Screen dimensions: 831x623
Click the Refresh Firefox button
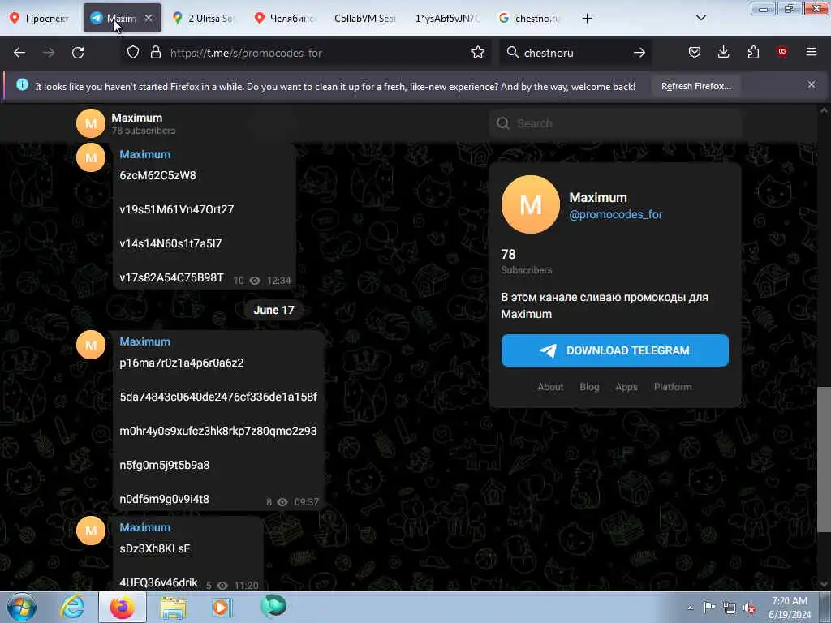pos(695,86)
